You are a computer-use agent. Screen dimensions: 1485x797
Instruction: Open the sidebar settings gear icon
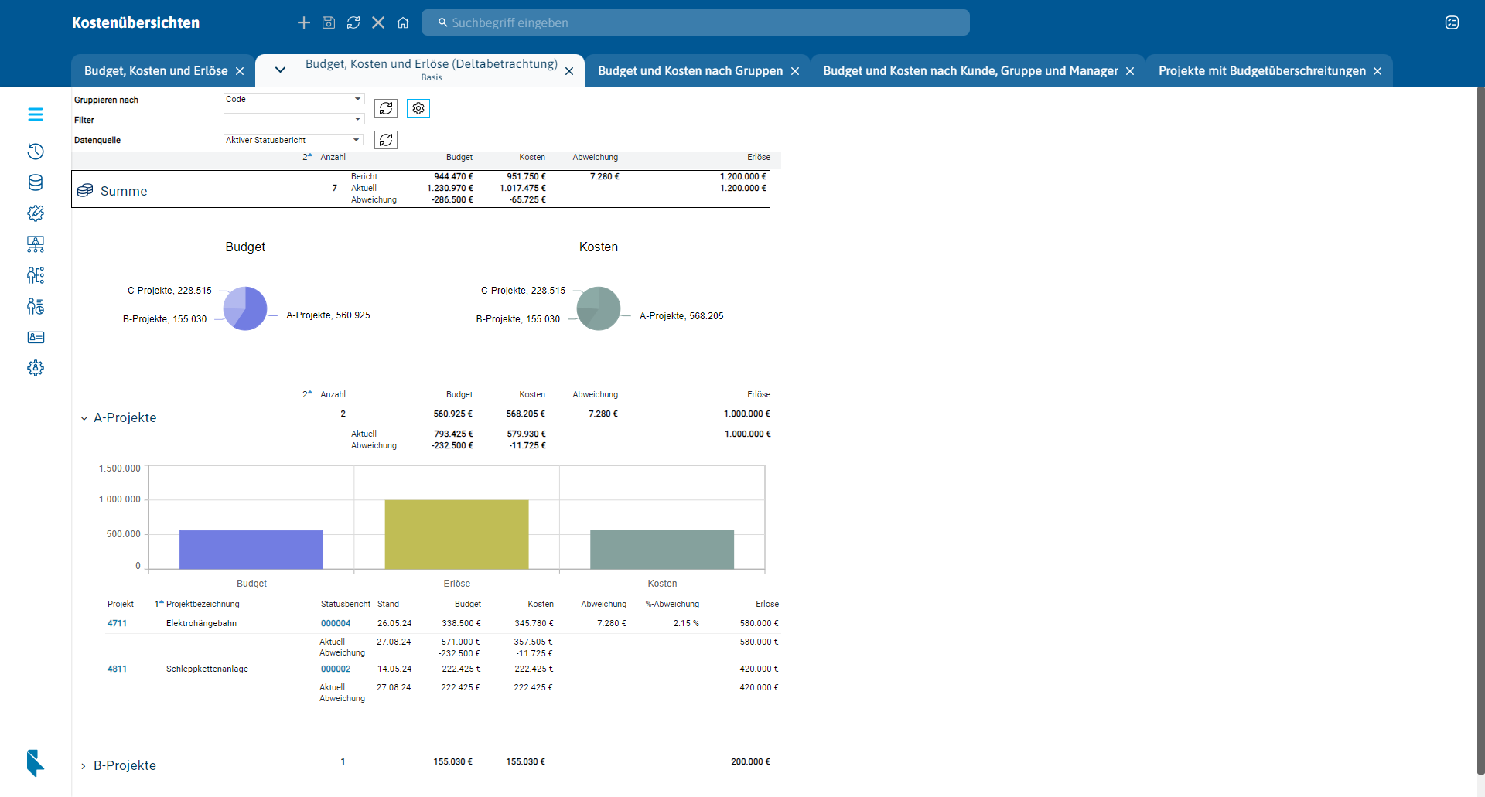(36, 368)
